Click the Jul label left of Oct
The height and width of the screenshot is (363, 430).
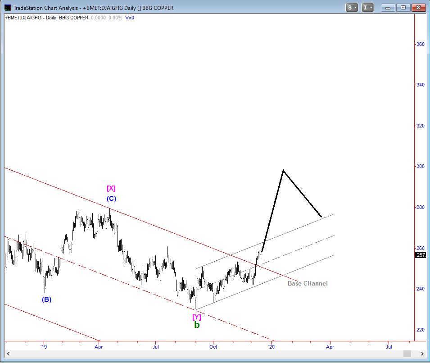tap(155, 347)
